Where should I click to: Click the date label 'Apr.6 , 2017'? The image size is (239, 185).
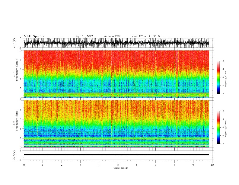[x=84, y=36]
